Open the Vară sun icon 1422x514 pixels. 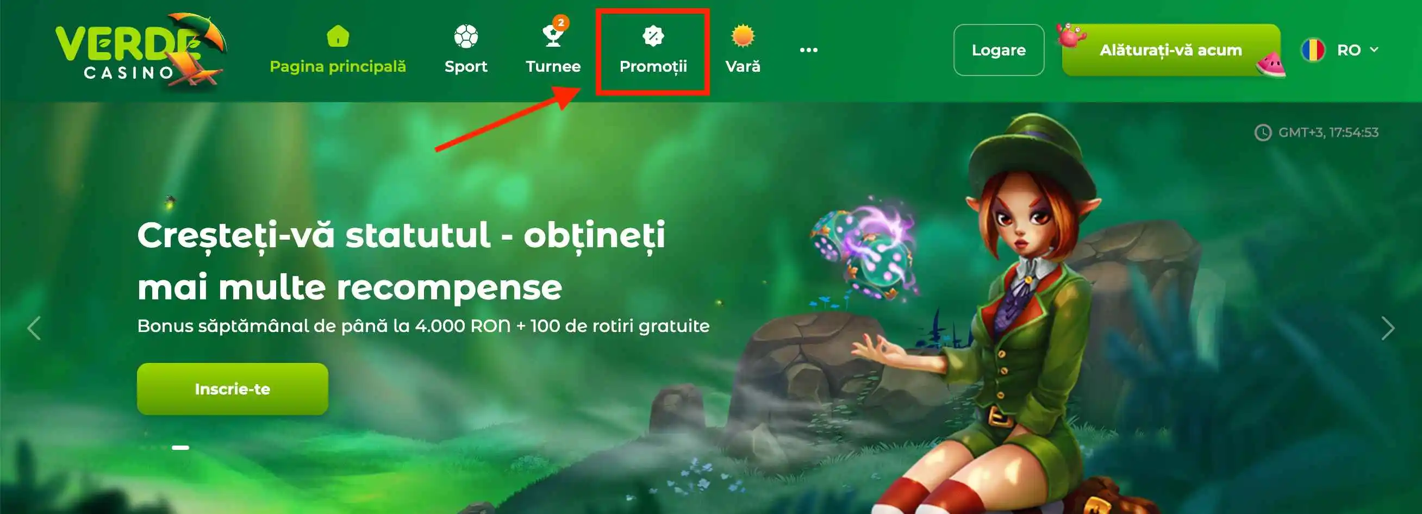click(743, 36)
